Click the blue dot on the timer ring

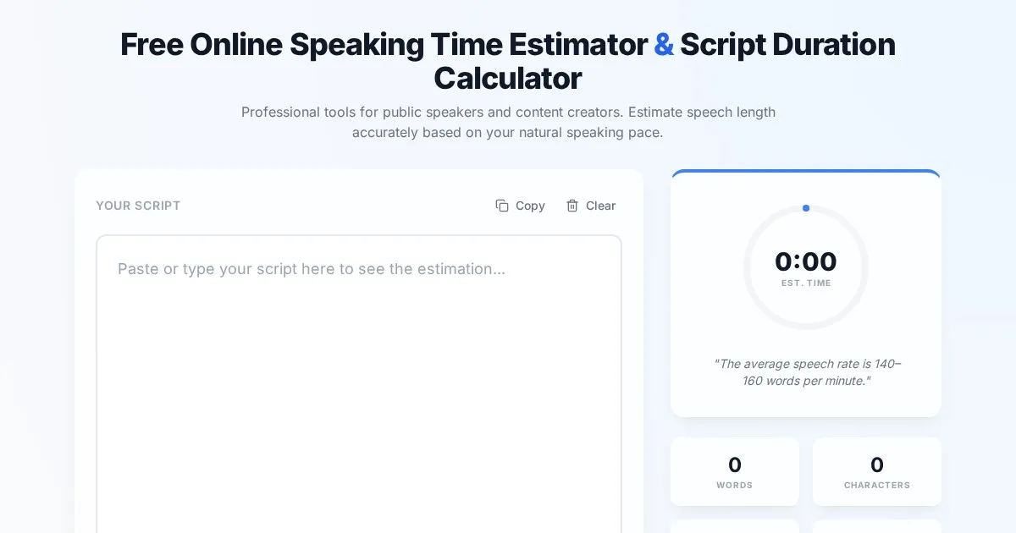coord(806,208)
